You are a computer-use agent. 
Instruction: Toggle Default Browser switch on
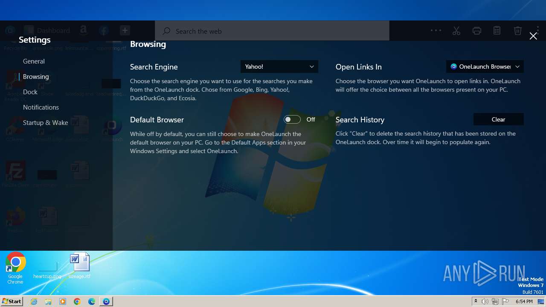tap(292, 119)
